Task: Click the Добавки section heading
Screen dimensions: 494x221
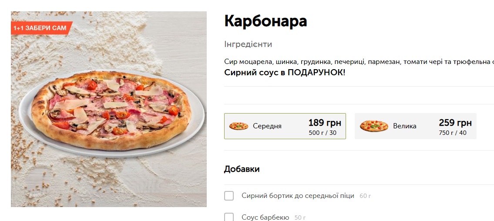Action: pyautogui.click(x=242, y=169)
